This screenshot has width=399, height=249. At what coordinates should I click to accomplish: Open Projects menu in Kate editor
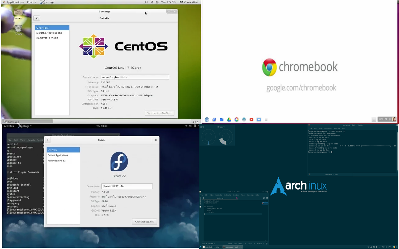click(x=219, y=195)
